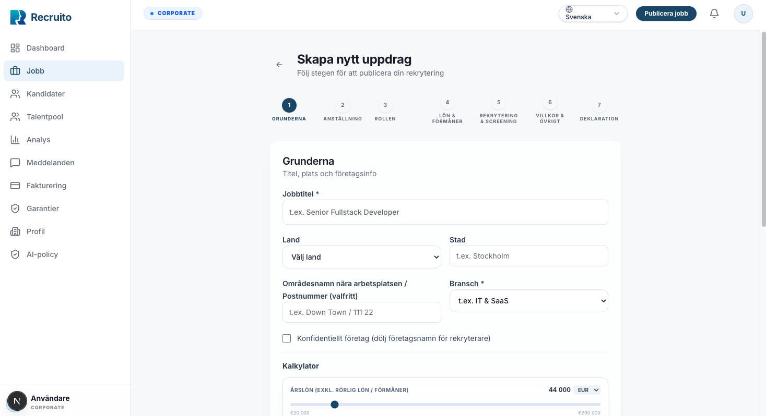
Task: Go to step 6 Villkor & Övrigt
Action: coord(550,111)
